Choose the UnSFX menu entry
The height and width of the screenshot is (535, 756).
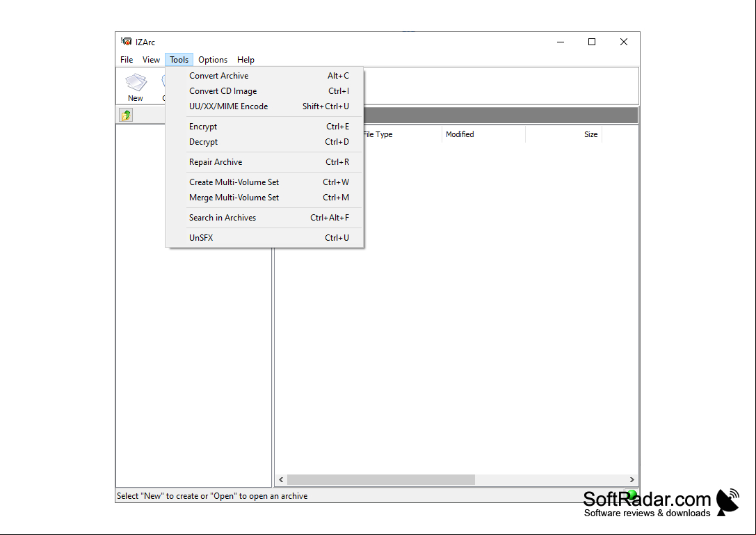tap(265, 238)
